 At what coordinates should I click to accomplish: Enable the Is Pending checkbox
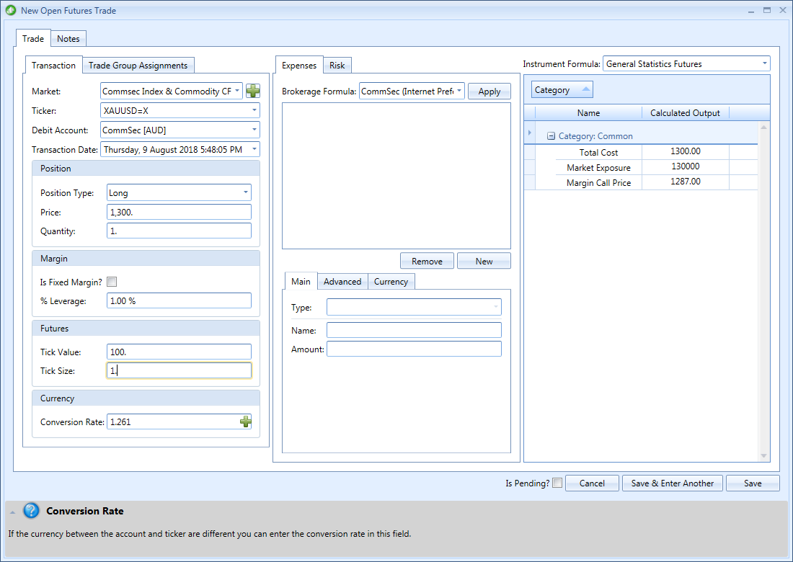[557, 483]
